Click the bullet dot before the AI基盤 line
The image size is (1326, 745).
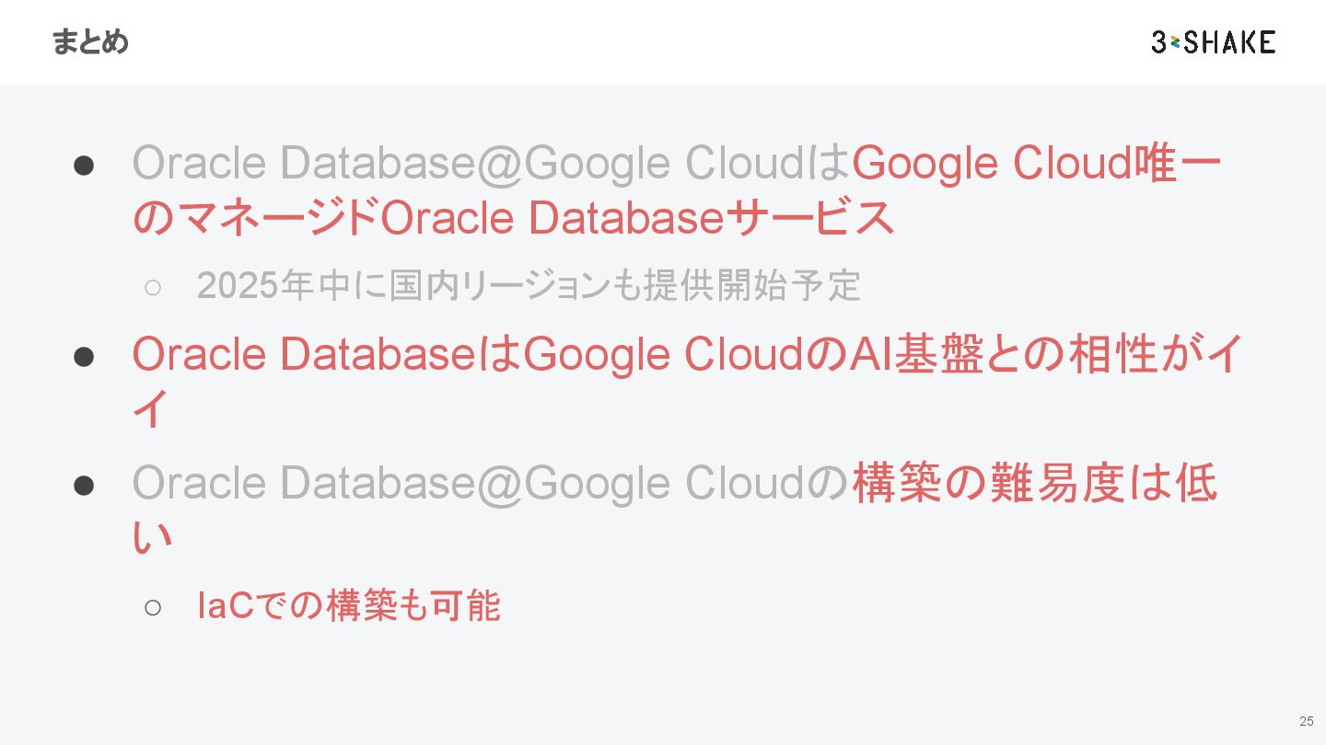tap(84, 356)
